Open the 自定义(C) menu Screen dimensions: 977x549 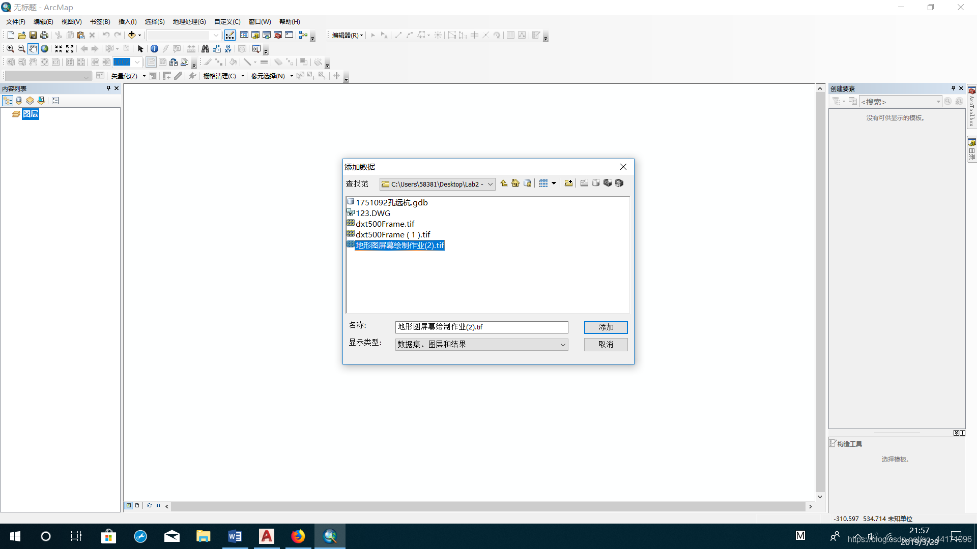227,22
